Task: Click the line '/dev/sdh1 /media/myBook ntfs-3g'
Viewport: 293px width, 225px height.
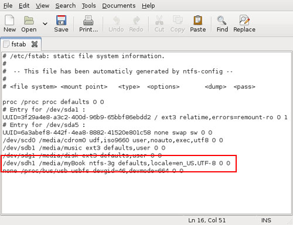Action: [117, 163]
